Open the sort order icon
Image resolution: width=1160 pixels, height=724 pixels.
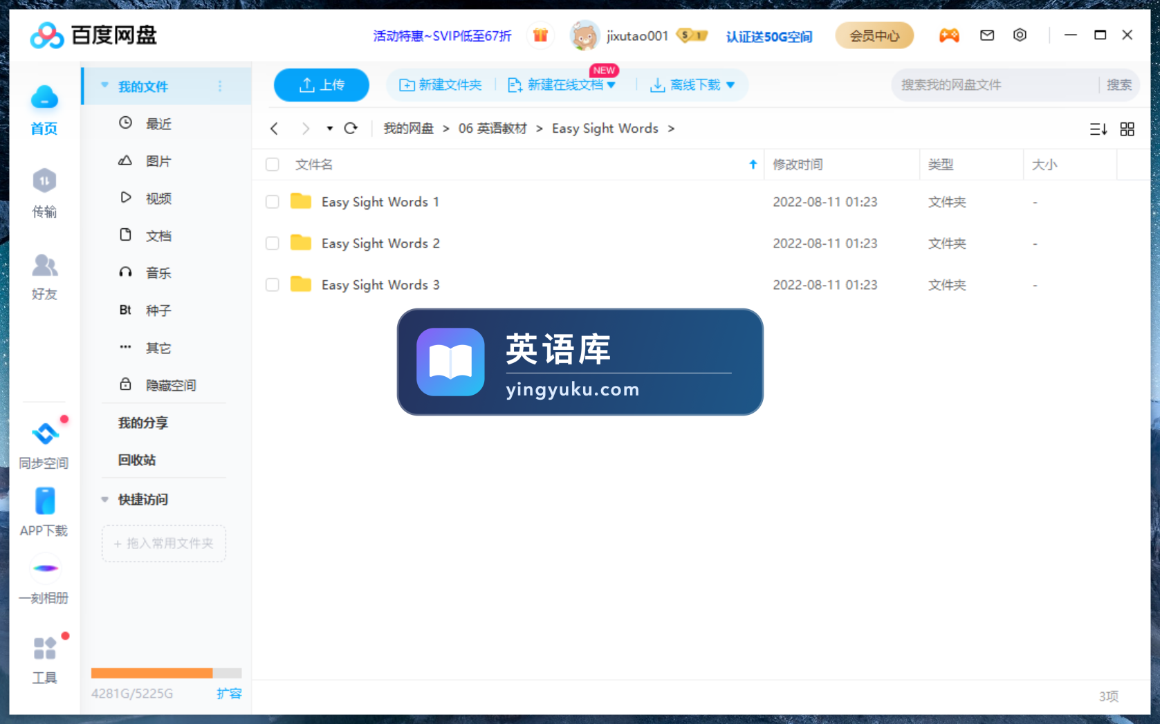pyautogui.click(x=1098, y=129)
